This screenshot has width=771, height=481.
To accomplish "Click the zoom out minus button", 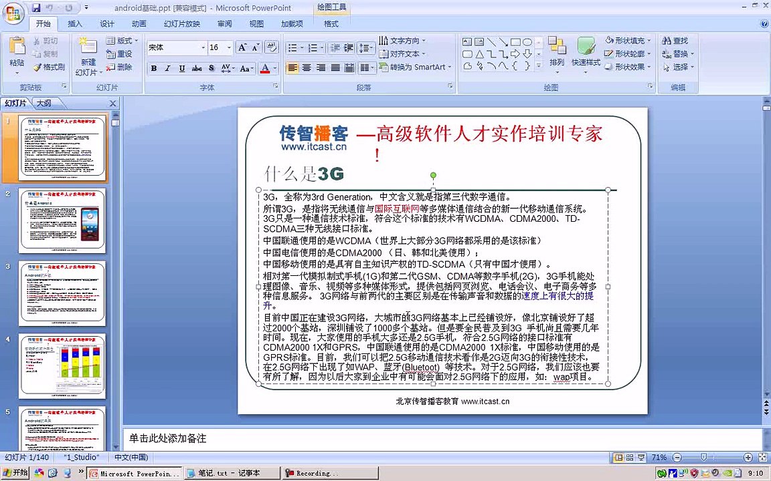I will point(677,458).
